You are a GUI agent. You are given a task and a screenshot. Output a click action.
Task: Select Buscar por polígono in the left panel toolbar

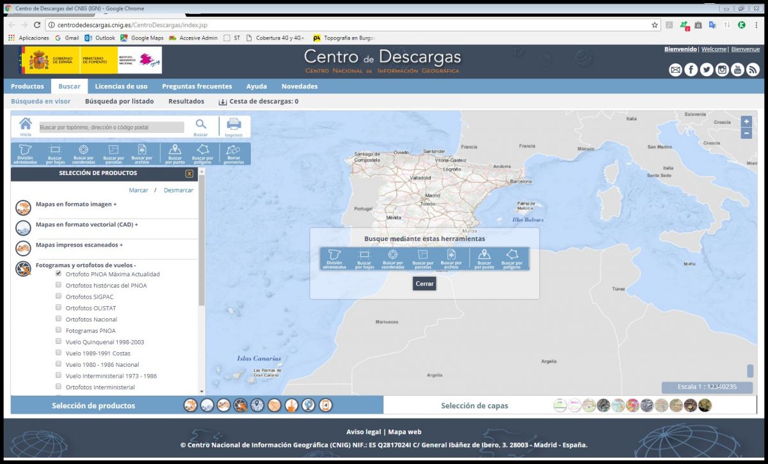pos(203,153)
